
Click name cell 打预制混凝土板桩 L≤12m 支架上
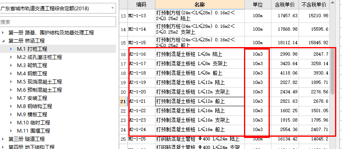[200, 92]
